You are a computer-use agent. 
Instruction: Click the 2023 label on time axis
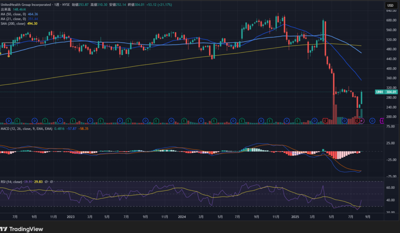[71, 217]
